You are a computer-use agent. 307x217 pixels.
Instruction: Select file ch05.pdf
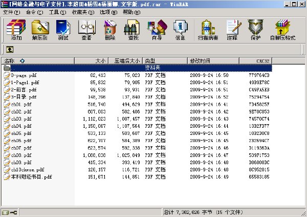tap(21, 133)
